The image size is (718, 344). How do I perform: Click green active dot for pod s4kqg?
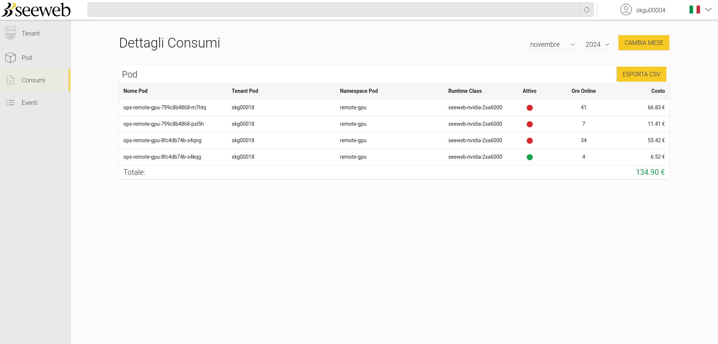(529, 157)
